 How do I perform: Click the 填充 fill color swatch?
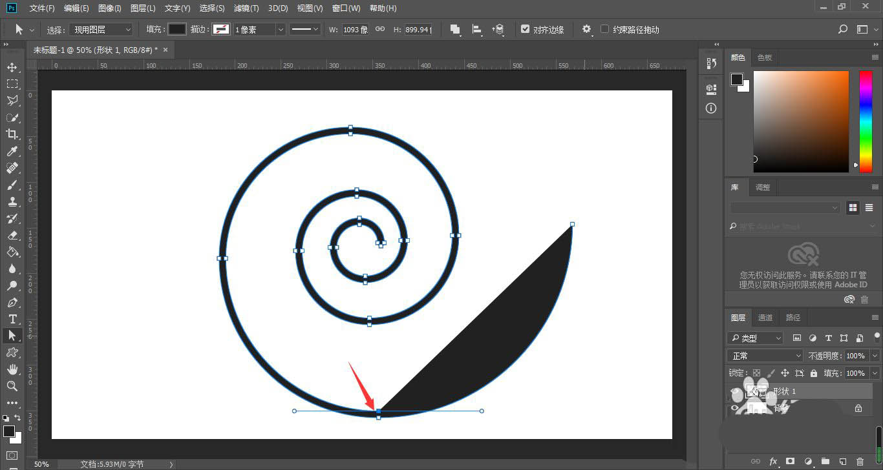(177, 30)
